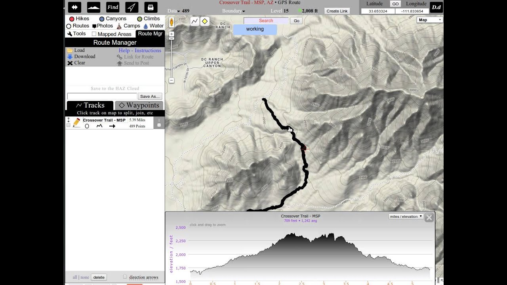507x285 pixels.
Task: Open the Tools tab
Action: (76, 34)
